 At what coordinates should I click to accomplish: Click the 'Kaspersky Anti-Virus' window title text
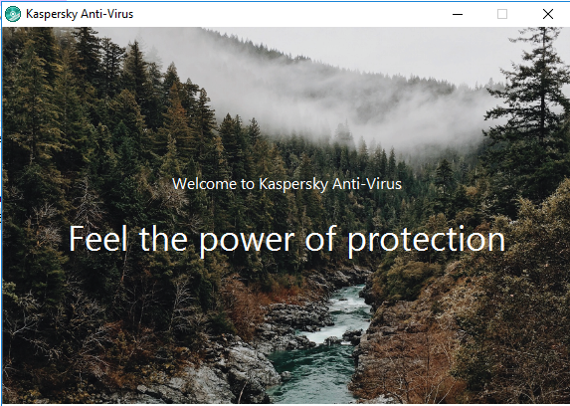point(80,14)
